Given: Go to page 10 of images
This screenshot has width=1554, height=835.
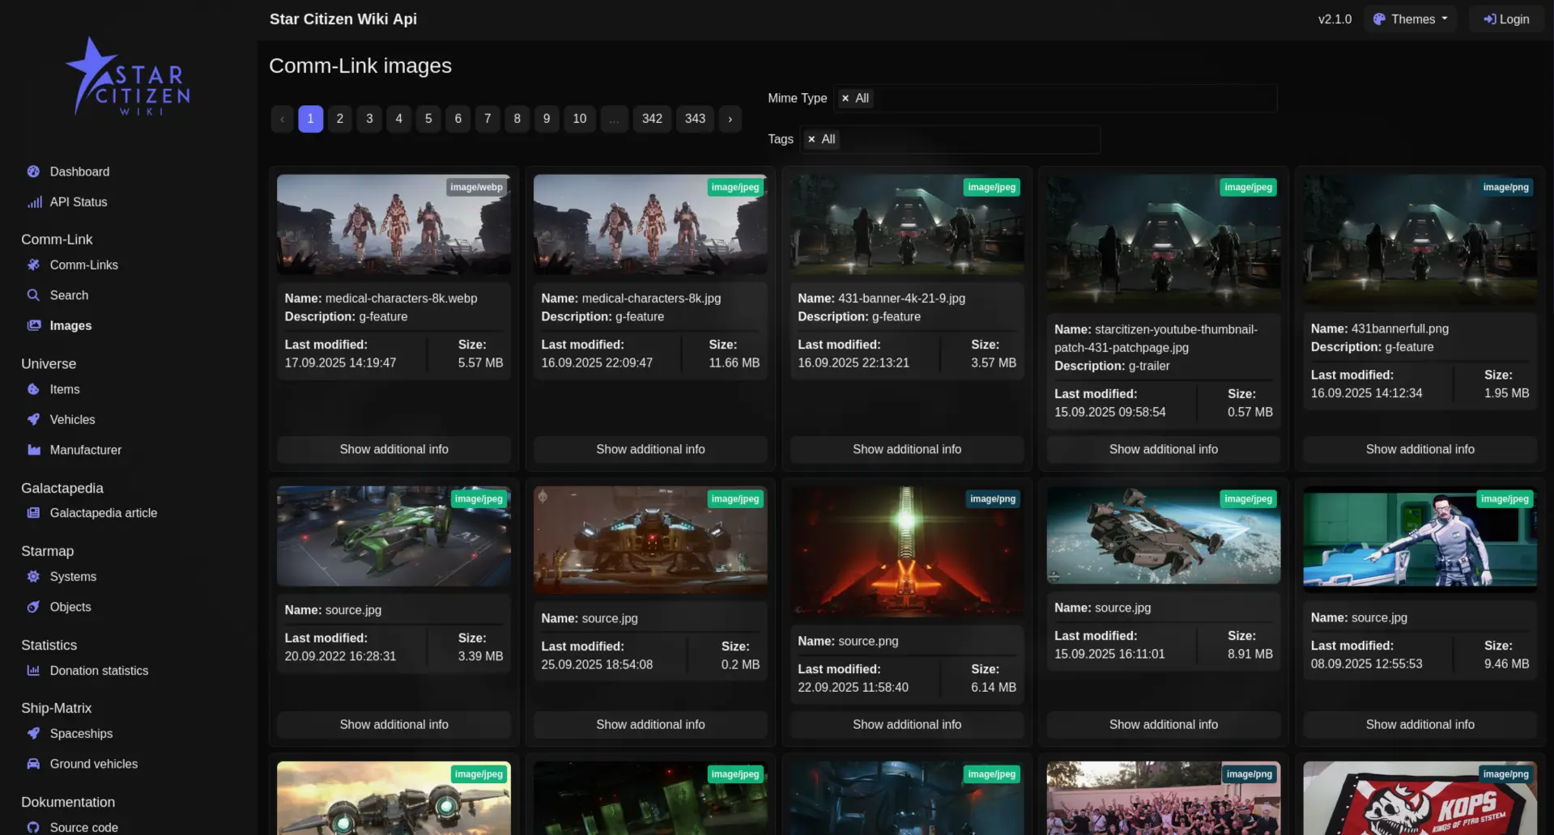Looking at the screenshot, I should tap(580, 119).
